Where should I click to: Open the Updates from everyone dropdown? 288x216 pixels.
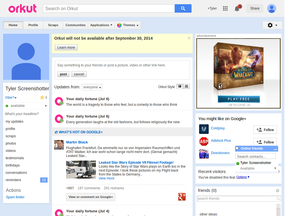tap(92, 87)
